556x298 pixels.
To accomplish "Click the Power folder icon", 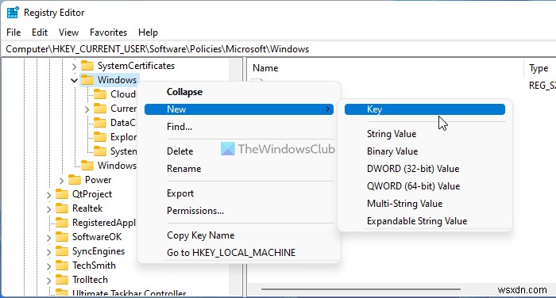I will tap(75, 180).
